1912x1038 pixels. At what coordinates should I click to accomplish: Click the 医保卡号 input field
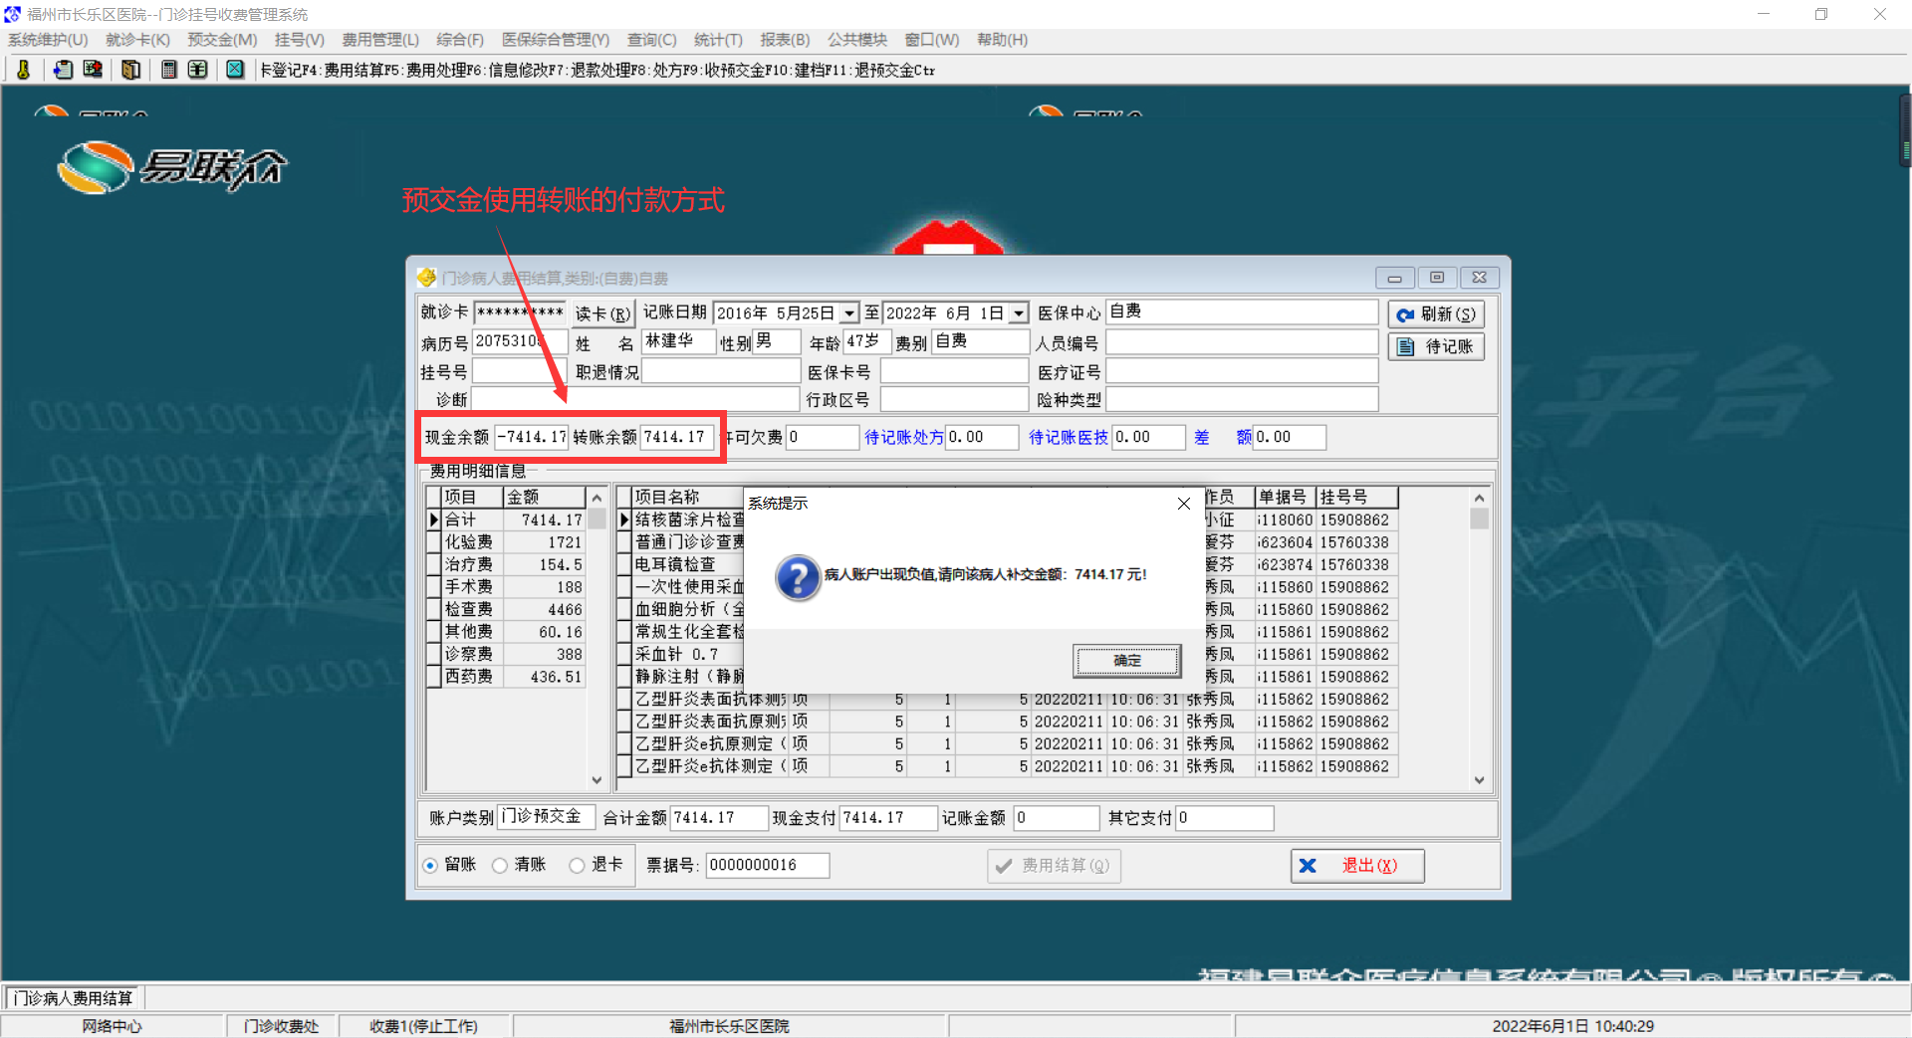[x=954, y=371]
